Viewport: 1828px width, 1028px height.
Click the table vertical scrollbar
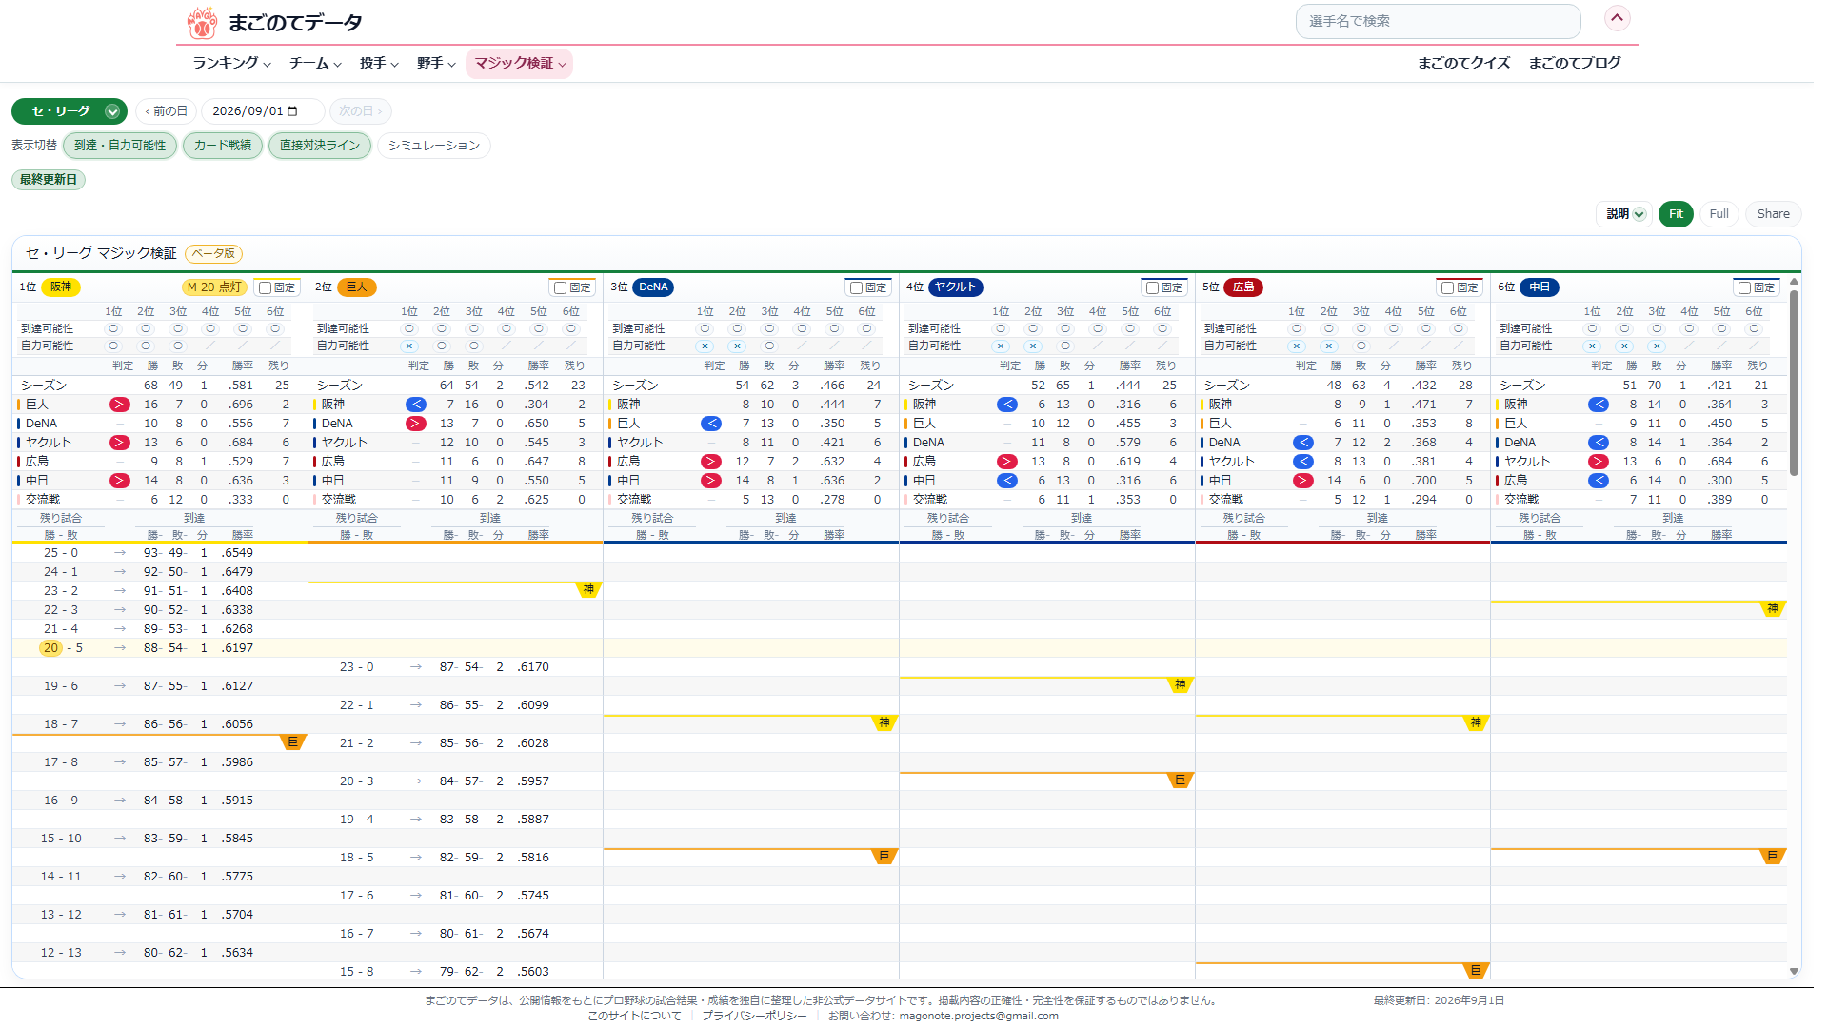(1794, 381)
